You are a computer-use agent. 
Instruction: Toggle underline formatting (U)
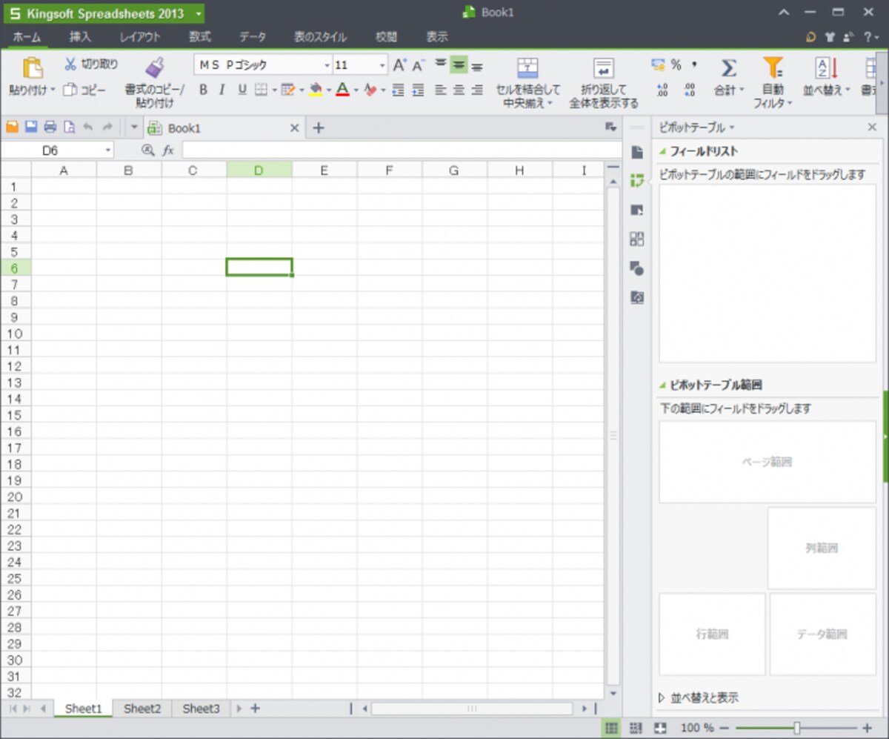click(x=242, y=90)
